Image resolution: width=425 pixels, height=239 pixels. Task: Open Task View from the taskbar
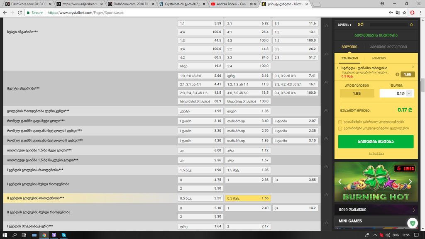pyautogui.click(x=24, y=235)
